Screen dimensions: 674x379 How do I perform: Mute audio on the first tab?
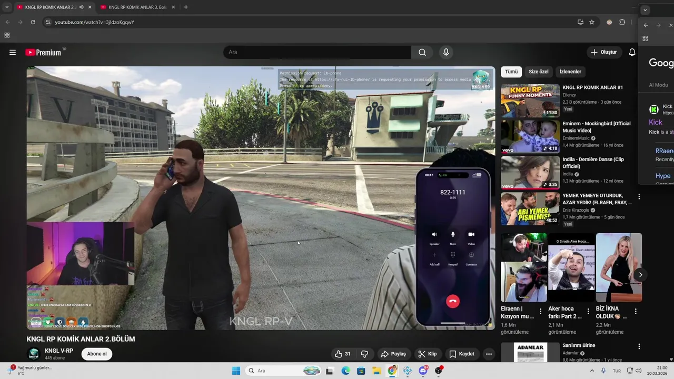81,7
